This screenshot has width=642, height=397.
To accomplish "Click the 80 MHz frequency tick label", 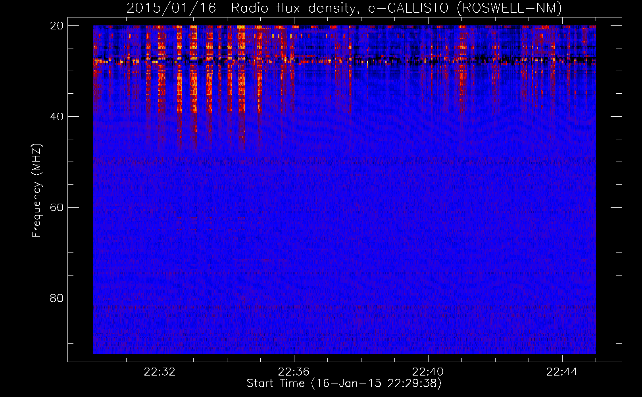I will [57, 298].
